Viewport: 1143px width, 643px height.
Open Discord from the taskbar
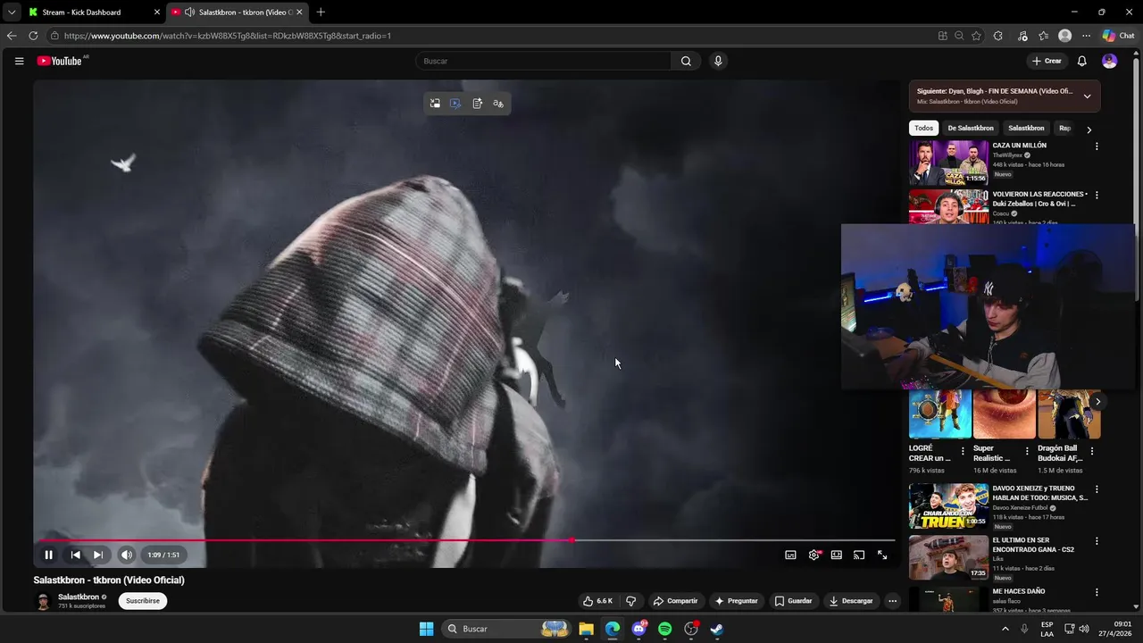pos(638,629)
